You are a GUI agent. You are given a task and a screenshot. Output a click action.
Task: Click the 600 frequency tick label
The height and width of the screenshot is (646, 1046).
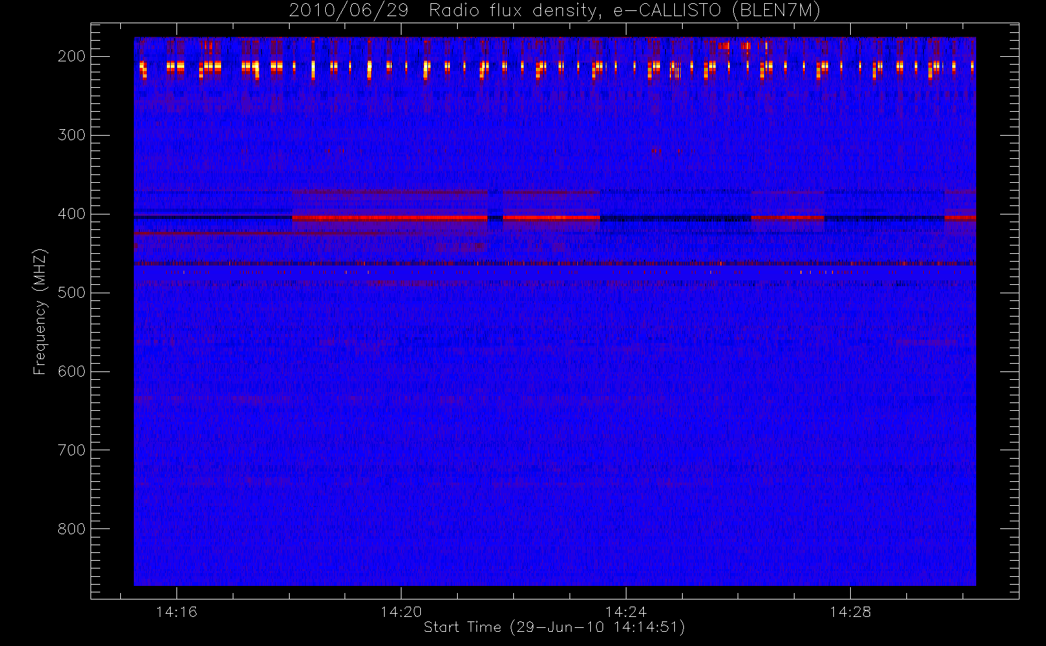[72, 371]
